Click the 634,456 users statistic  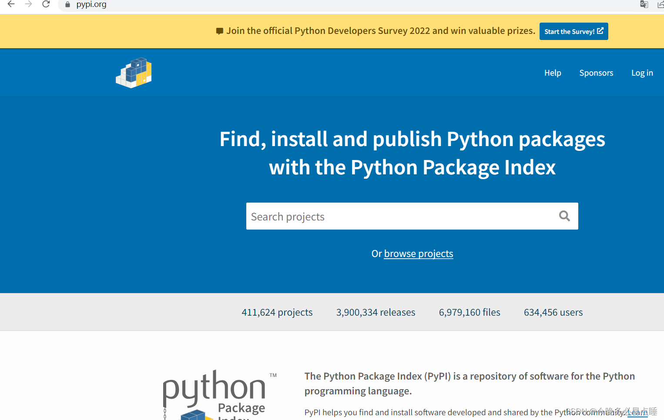pyautogui.click(x=553, y=312)
